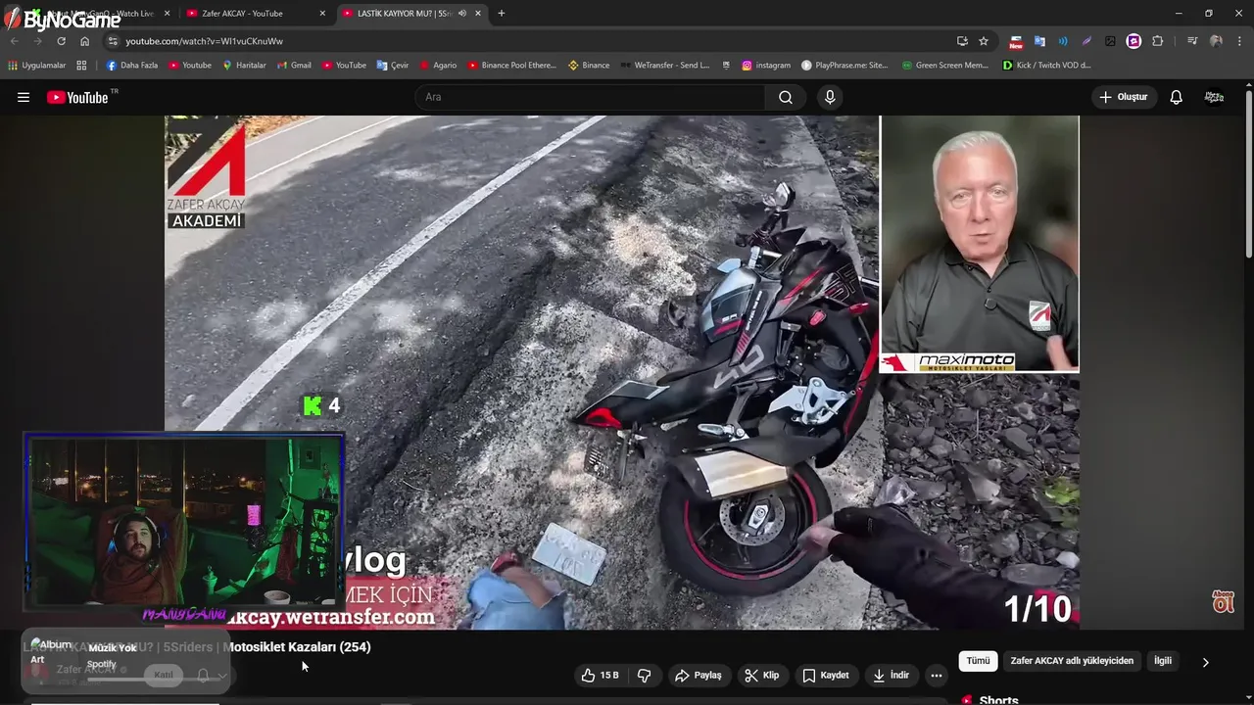
Task: Open the Binance Pool Ethere... bookmark
Action: point(511,66)
